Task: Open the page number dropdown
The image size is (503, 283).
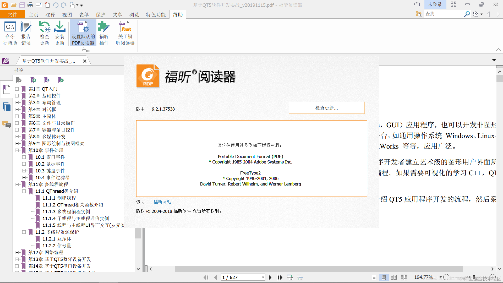Action: click(263, 277)
